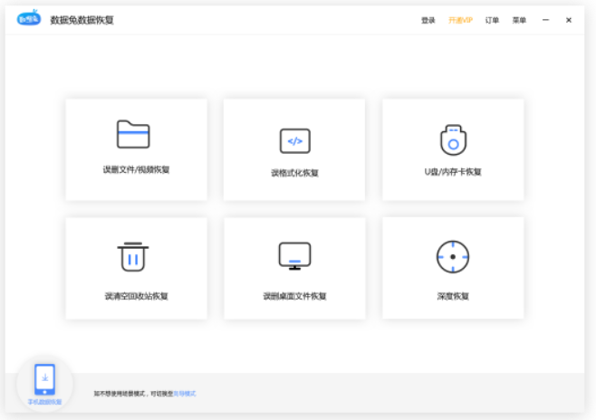The image size is (596, 420).
Task: Switch to 向导模式 via the blue link
Action: click(x=185, y=394)
